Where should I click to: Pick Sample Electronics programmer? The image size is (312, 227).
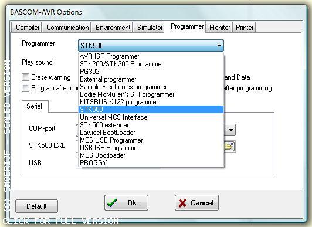151,87
